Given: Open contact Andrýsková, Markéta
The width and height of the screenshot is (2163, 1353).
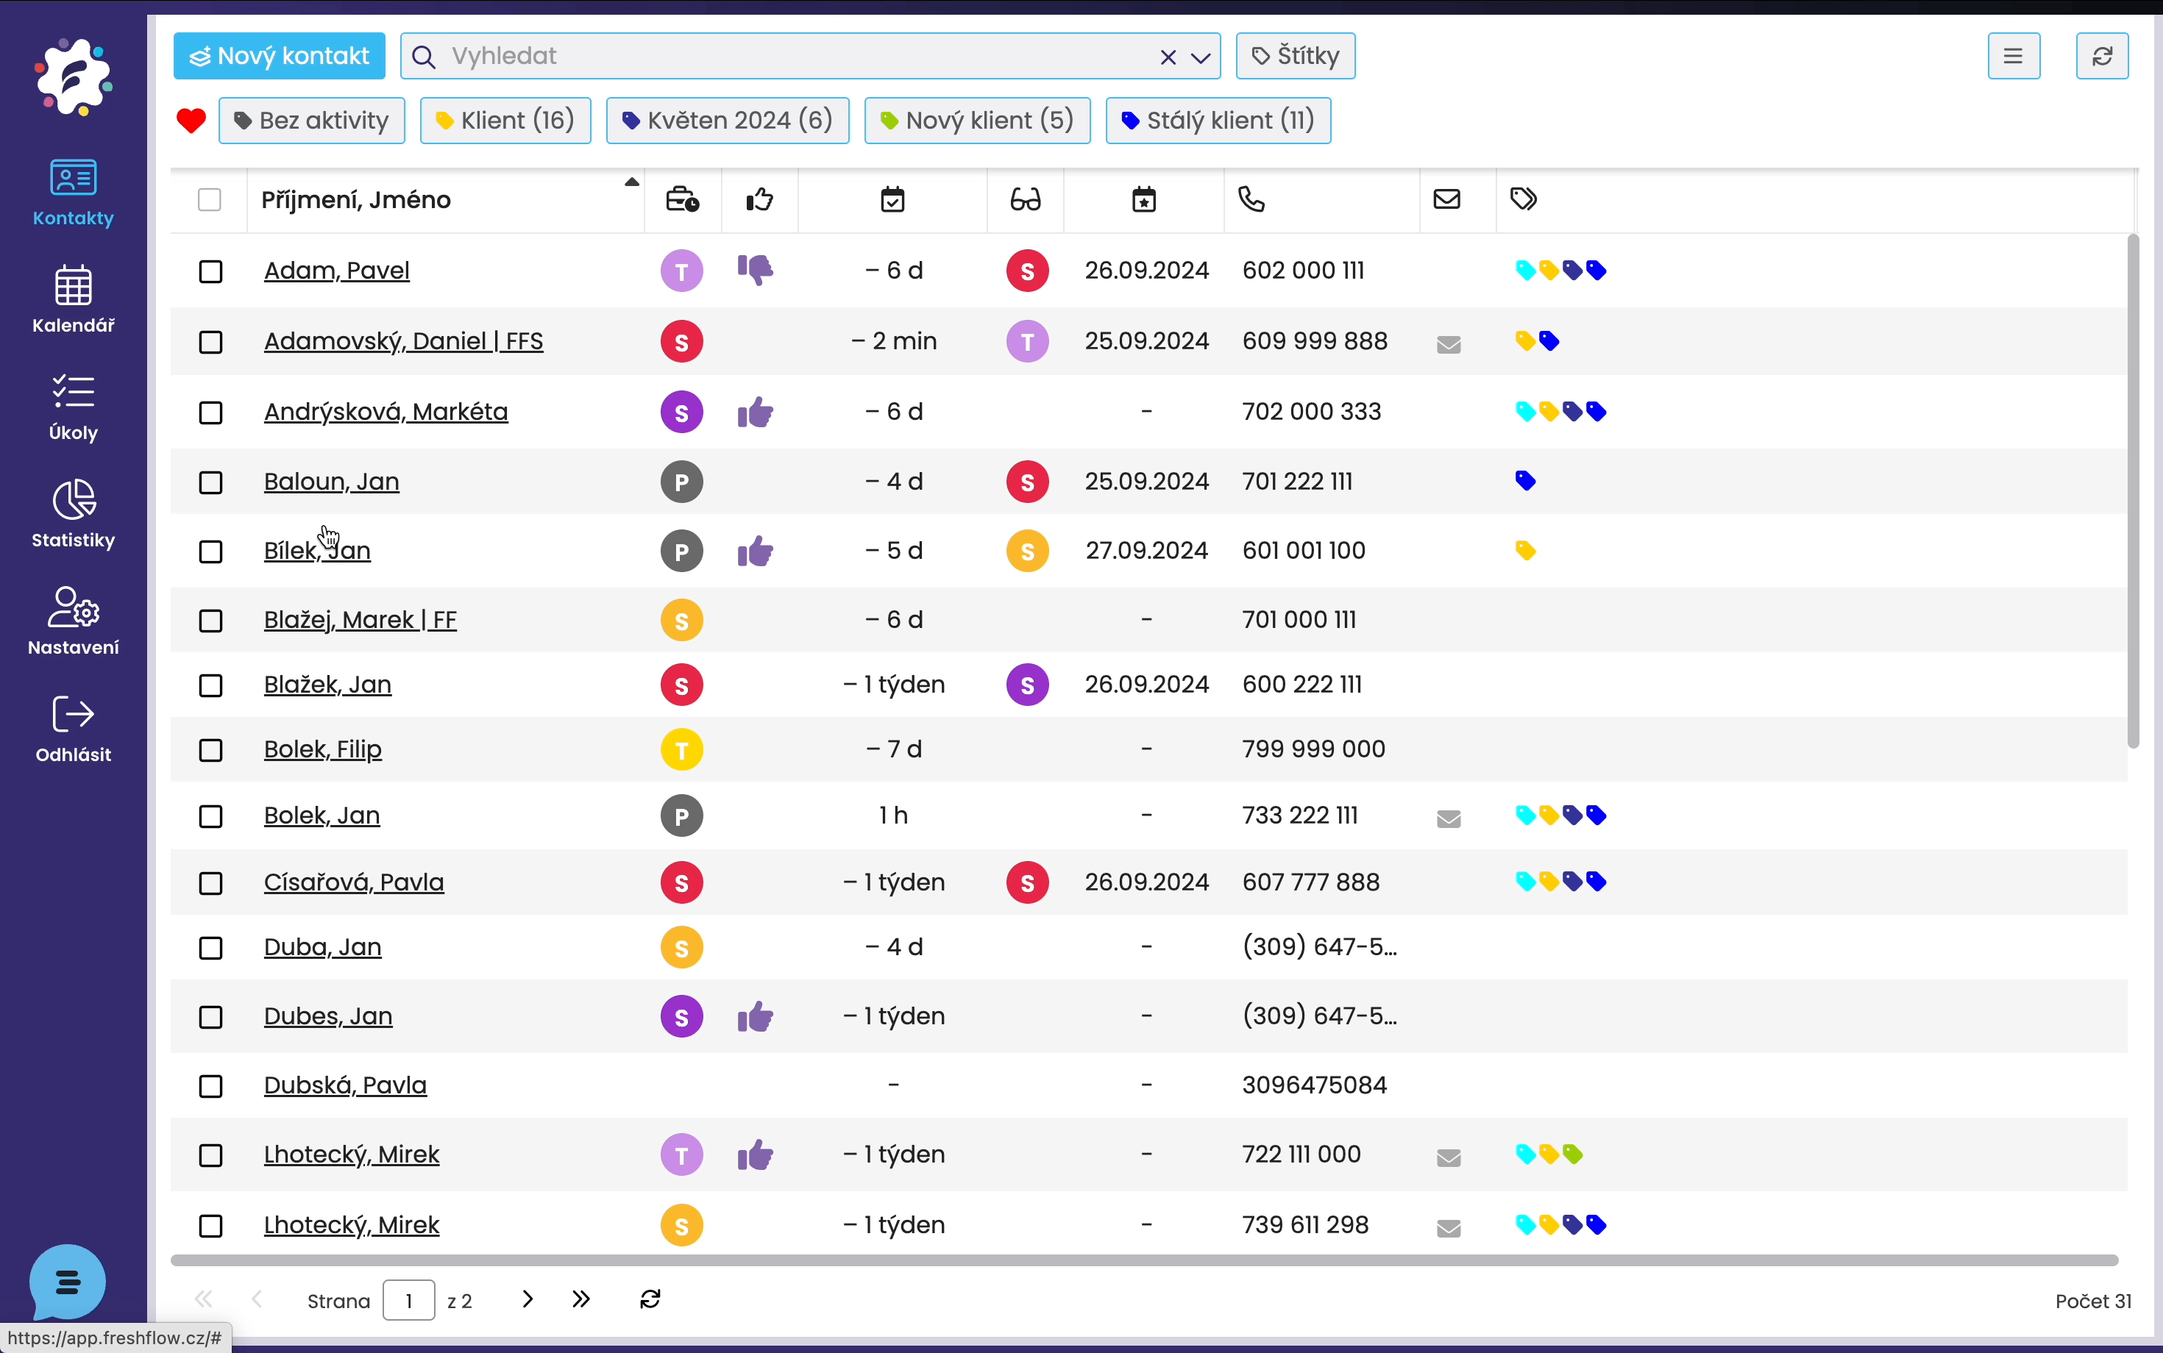Looking at the screenshot, I should tap(386, 412).
